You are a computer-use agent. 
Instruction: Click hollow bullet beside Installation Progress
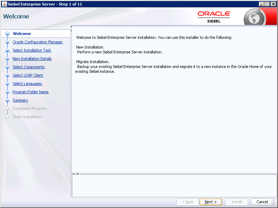pos(7,109)
